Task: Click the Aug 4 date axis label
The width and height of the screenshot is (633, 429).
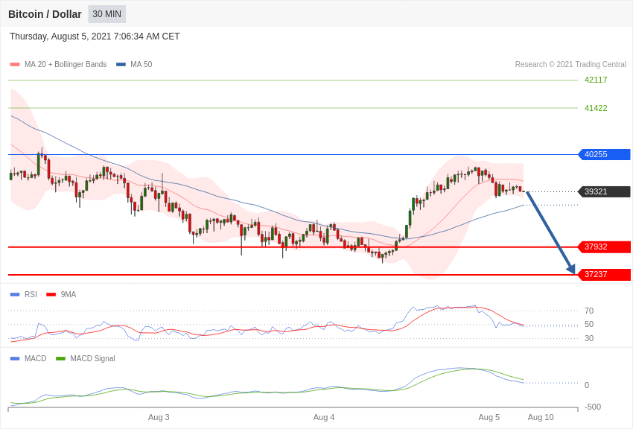Action: (x=324, y=417)
